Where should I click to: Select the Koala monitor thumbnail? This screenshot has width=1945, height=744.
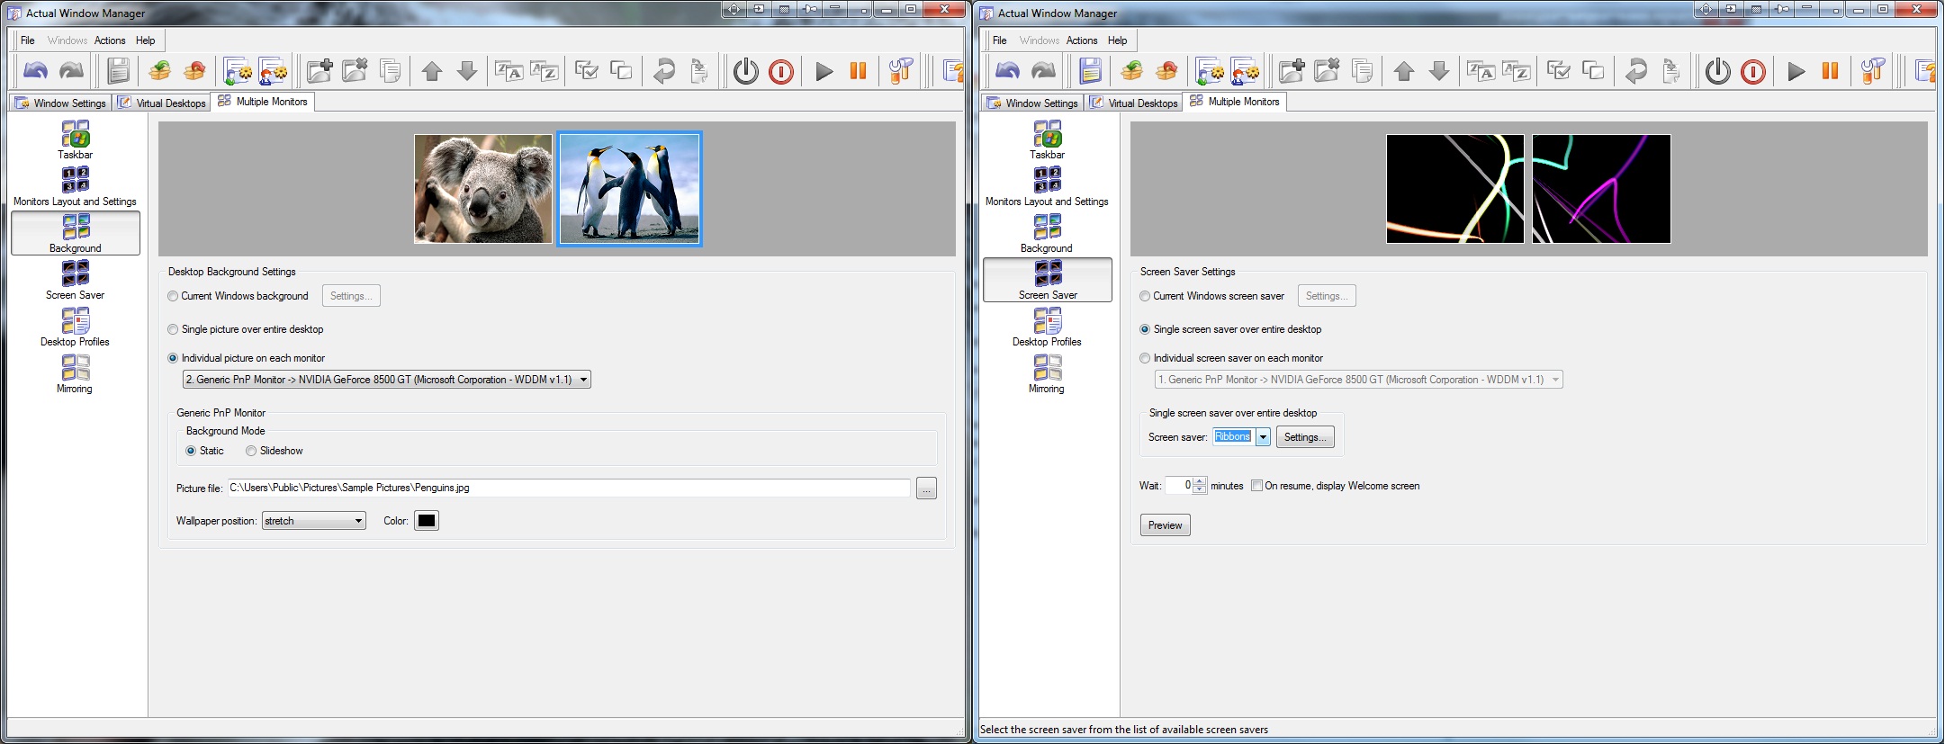point(483,189)
